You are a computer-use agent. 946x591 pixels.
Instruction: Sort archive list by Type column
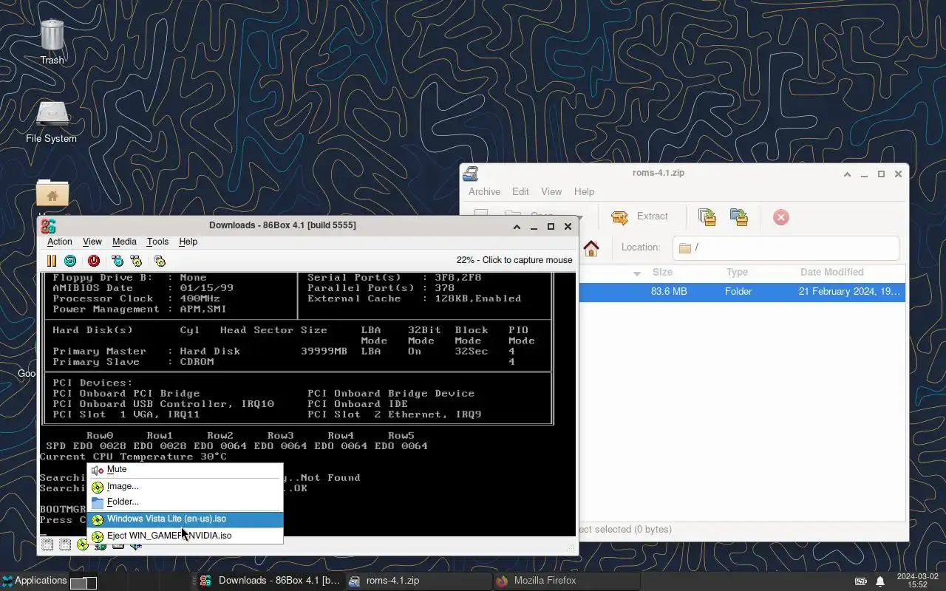coord(737,273)
